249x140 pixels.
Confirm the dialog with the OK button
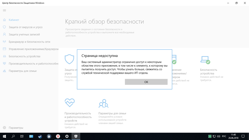click(x=146, y=82)
